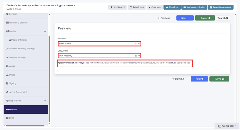The height and width of the screenshot is (130, 240).
Task: Refresh the form
Action: pos(137,7)
